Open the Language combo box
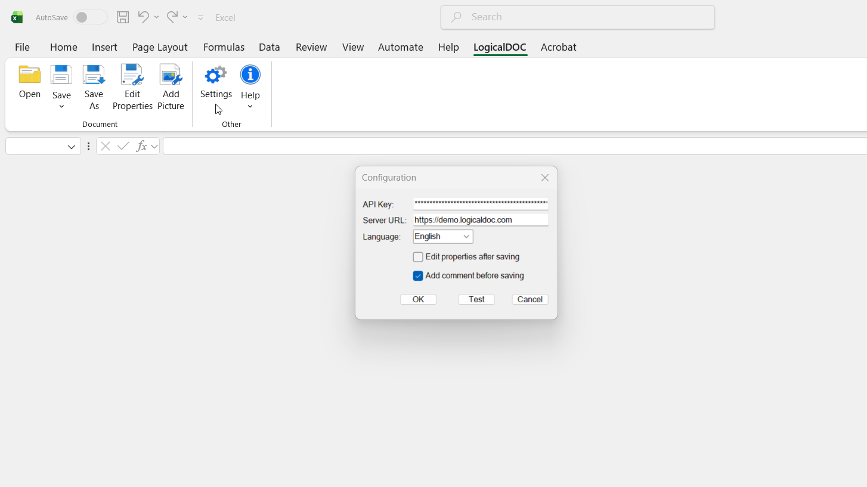 point(443,237)
